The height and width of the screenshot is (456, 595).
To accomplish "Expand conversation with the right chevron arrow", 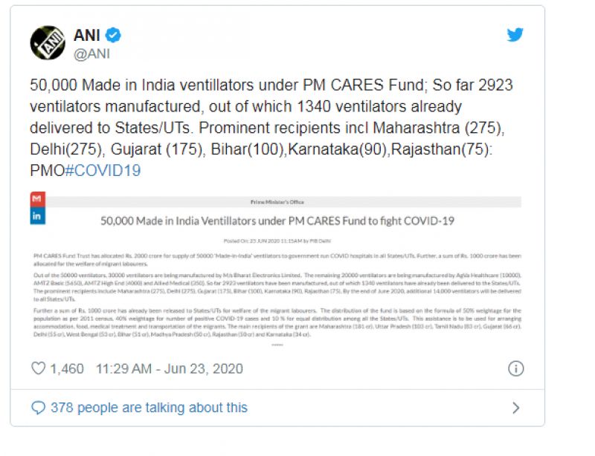I will [x=516, y=408].
